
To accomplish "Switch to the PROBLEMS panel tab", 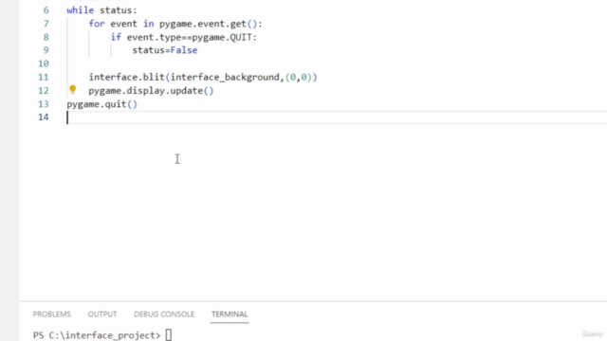I will 52,314.
